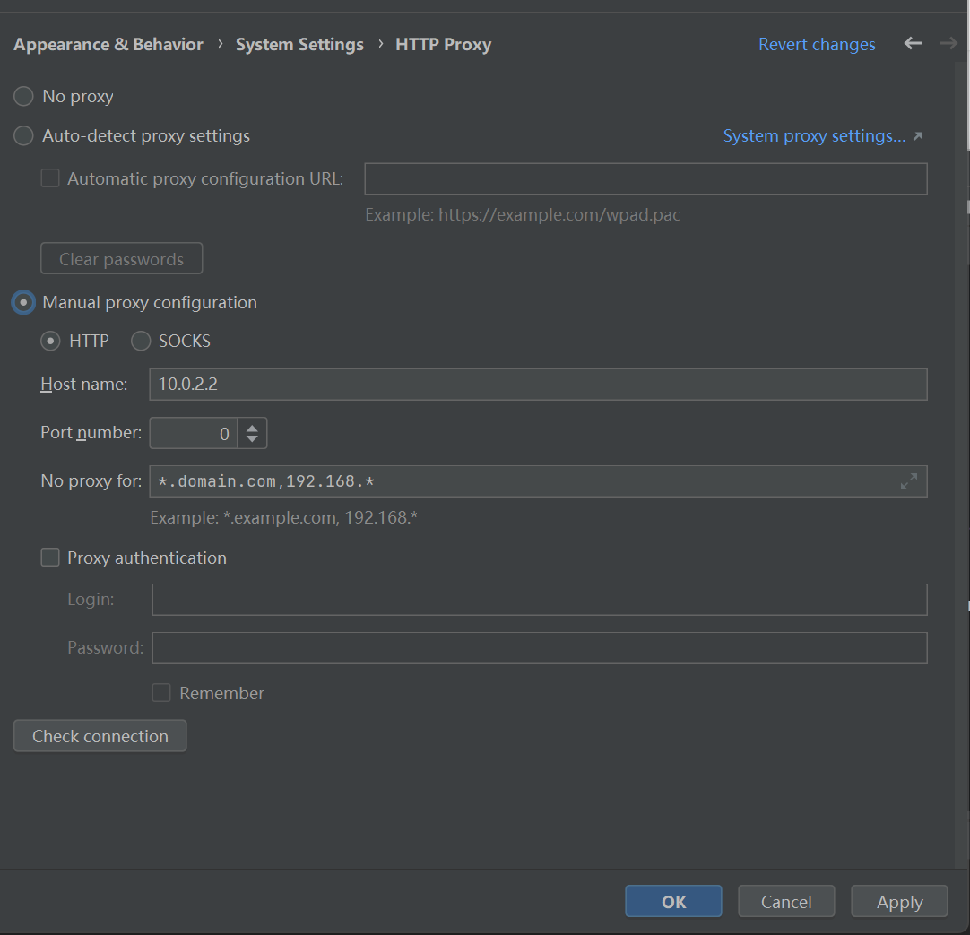Click the forward navigation arrow

click(x=948, y=43)
